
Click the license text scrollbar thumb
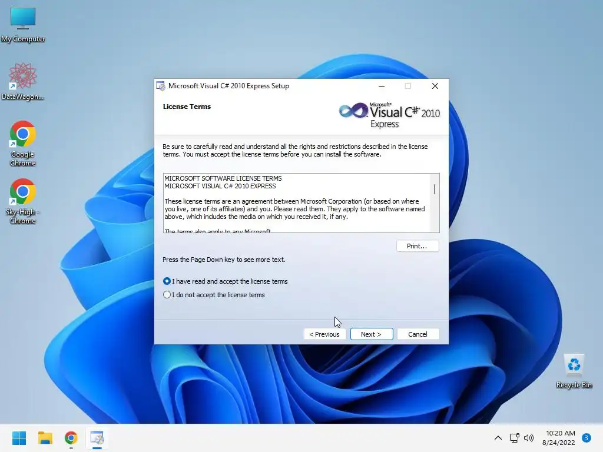[435, 189]
